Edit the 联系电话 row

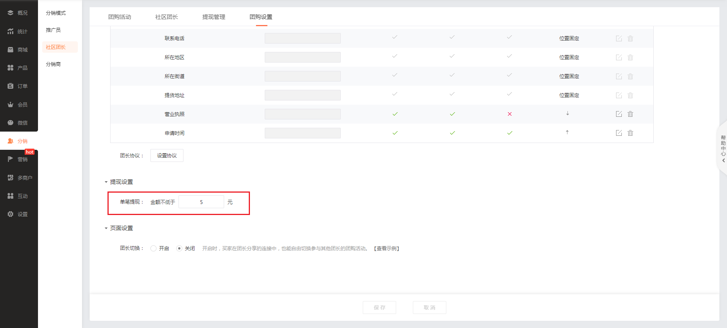click(x=619, y=38)
